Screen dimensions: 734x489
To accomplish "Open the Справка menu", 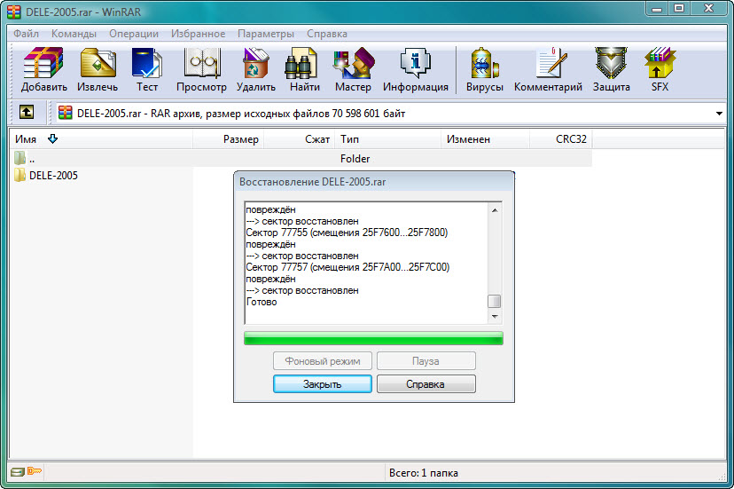I will (327, 34).
